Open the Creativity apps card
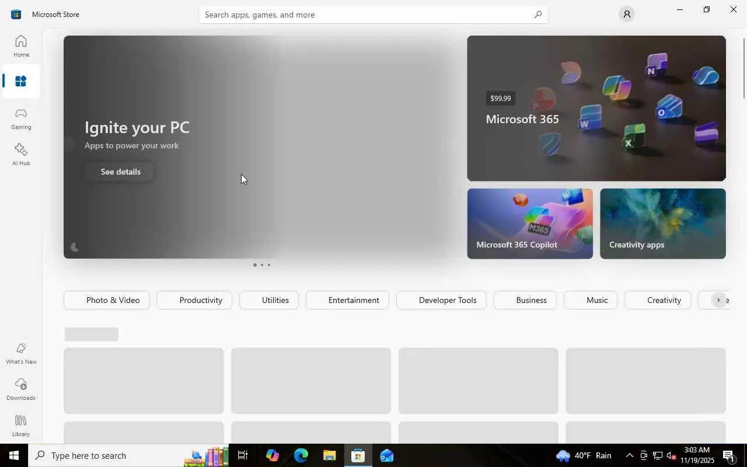Screen dimensions: 747x467 pyautogui.click(x=663, y=224)
